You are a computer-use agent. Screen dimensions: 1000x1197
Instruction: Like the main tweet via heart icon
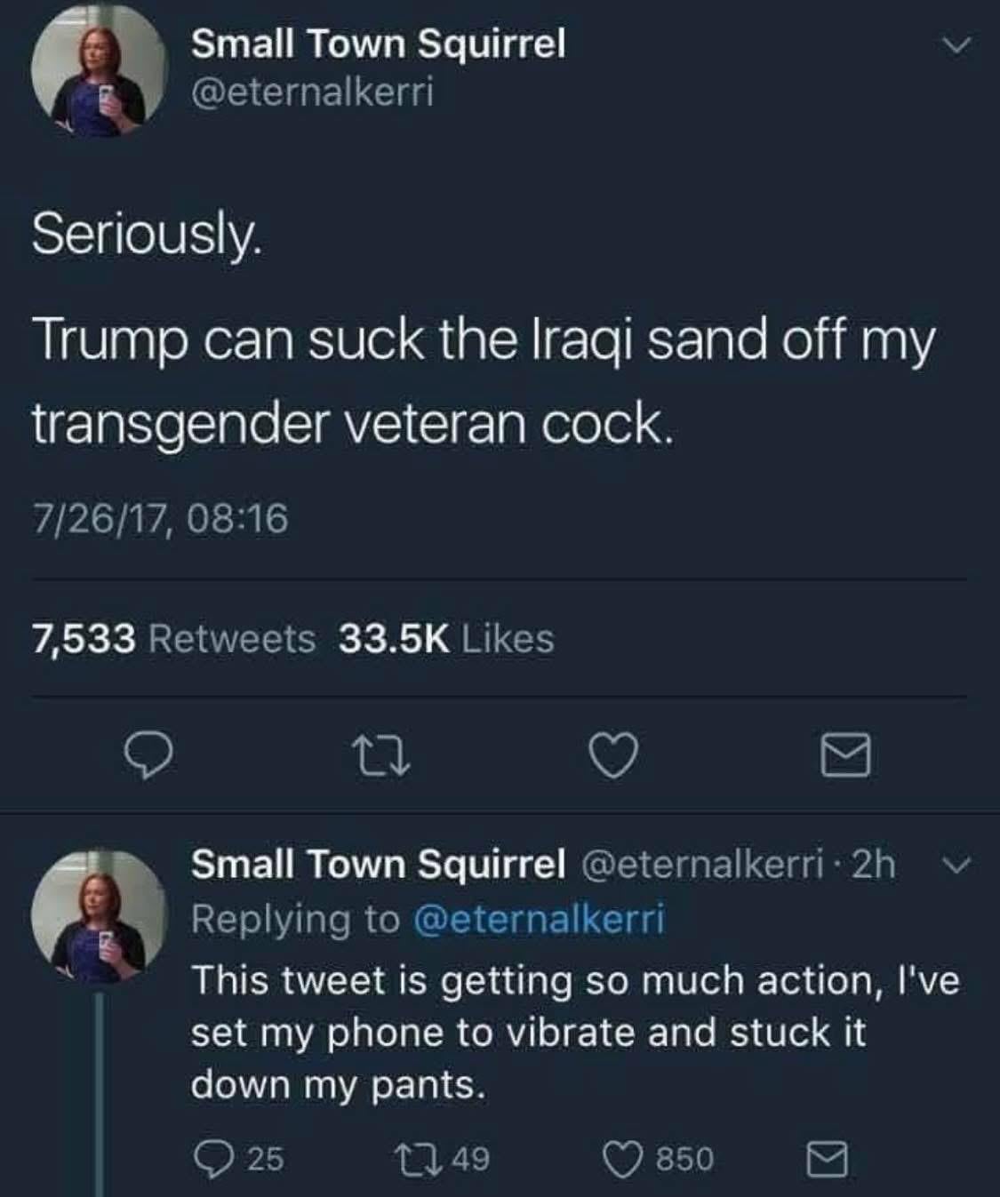pyautogui.click(x=613, y=756)
